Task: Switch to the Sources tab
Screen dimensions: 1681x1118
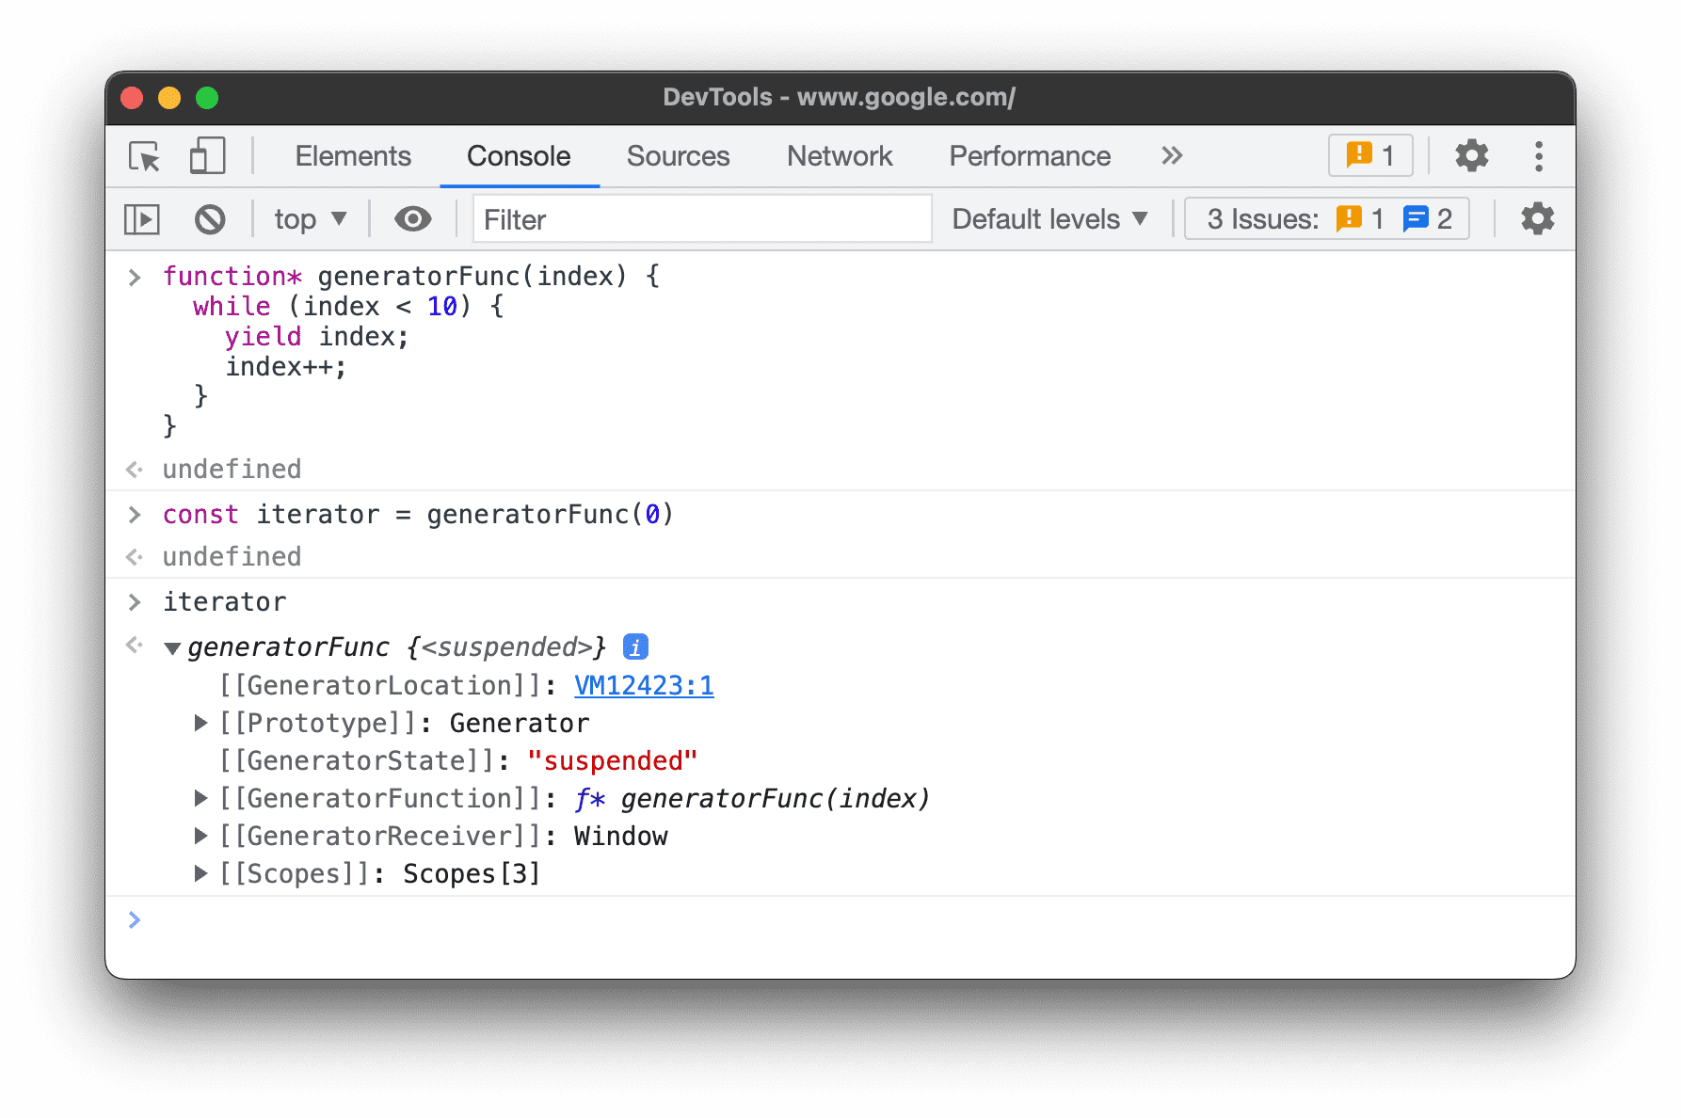Action: pyautogui.click(x=678, y=156)
